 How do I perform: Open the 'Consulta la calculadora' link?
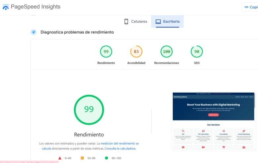[x=120, y=148]
